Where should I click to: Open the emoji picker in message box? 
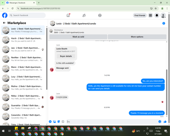(160, 122)
